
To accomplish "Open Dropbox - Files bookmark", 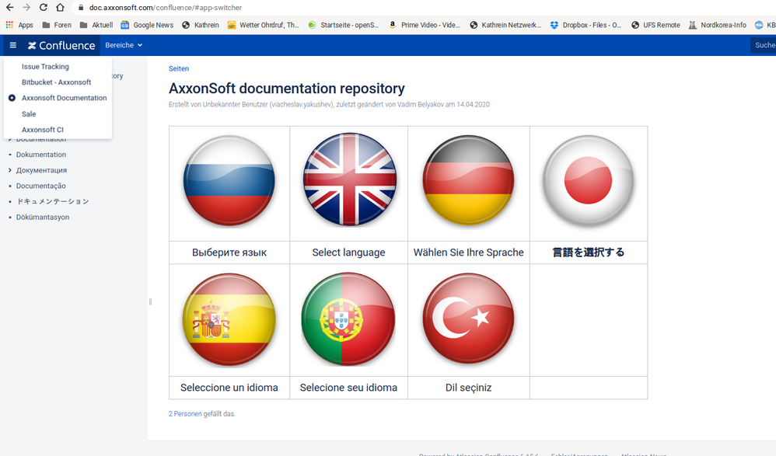I will [586, 25].
